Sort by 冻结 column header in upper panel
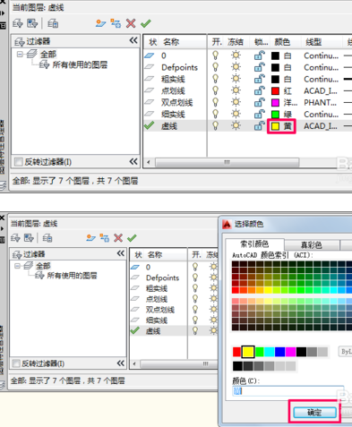 [x=236, y=42]
